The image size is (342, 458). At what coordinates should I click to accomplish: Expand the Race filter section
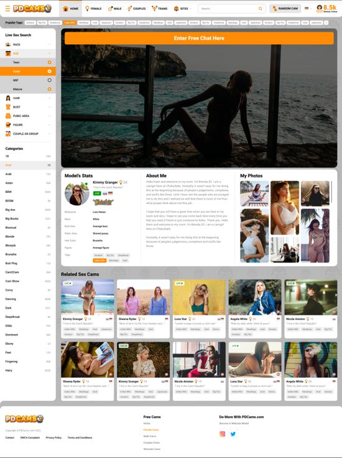tap(28, 44)
